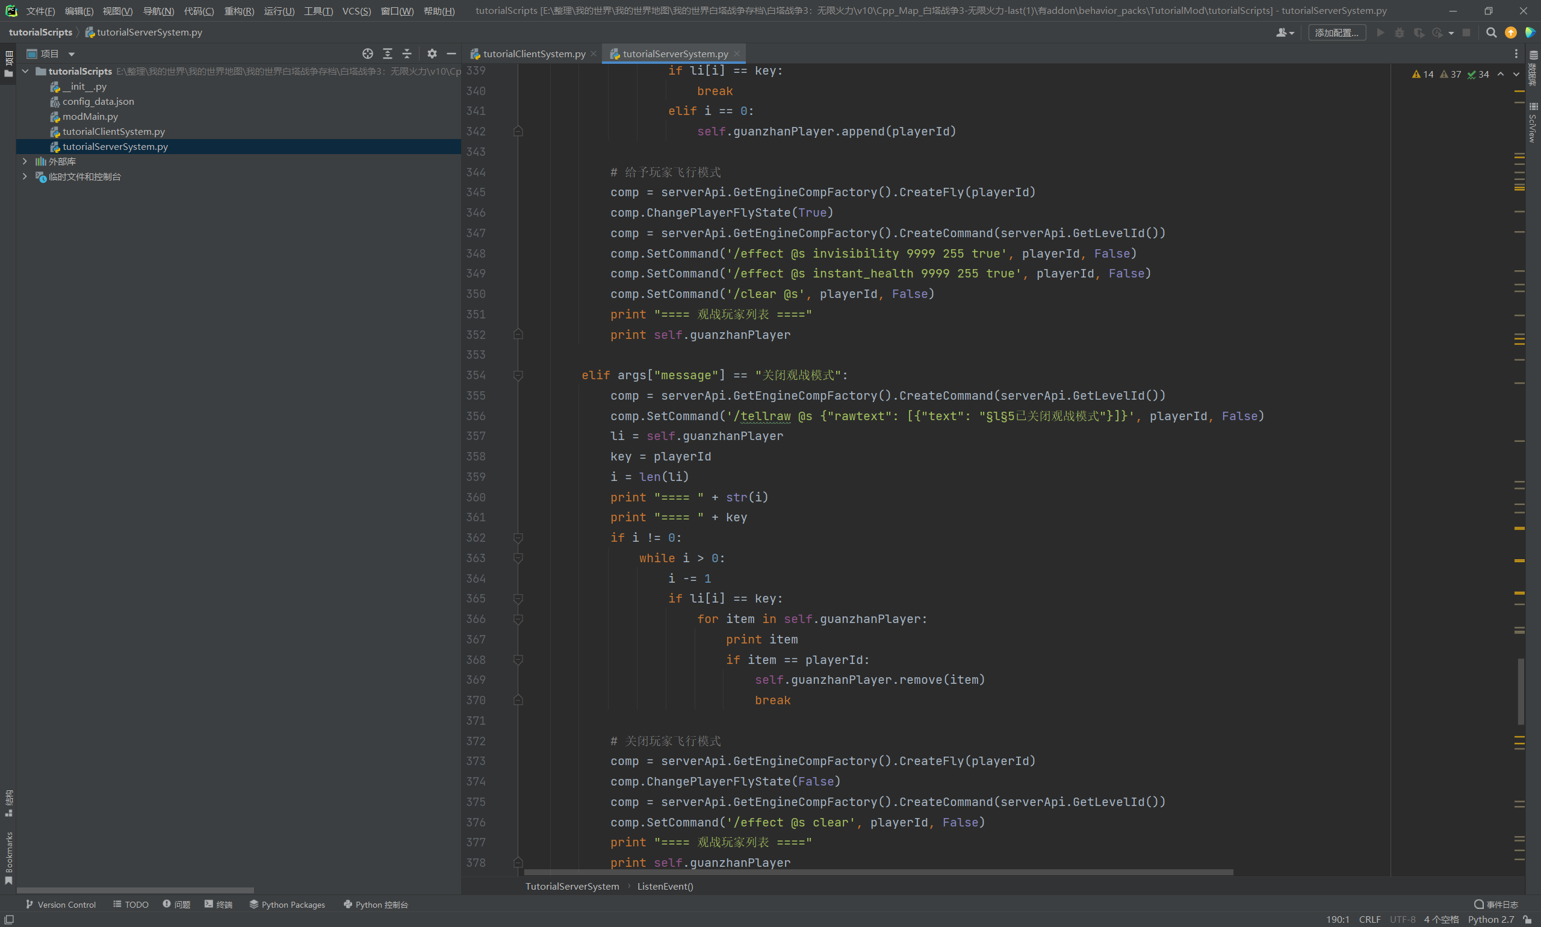The image size is (1541, 927).
Task: Expand the 外部库 tree node
Action: (24, 162)
